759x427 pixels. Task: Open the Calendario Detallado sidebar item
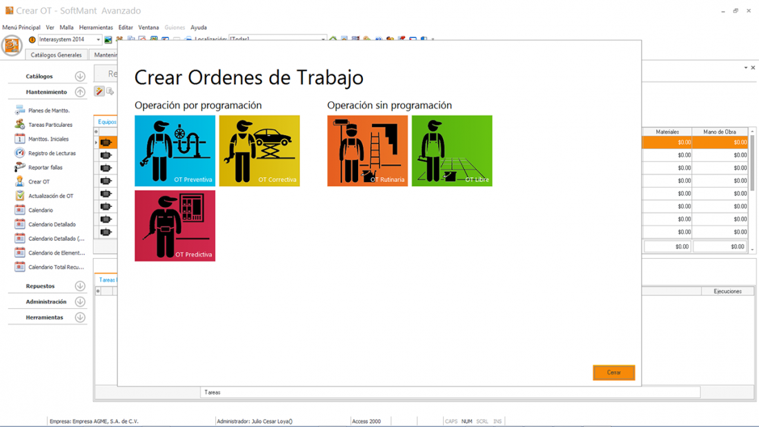click(52, 224)
